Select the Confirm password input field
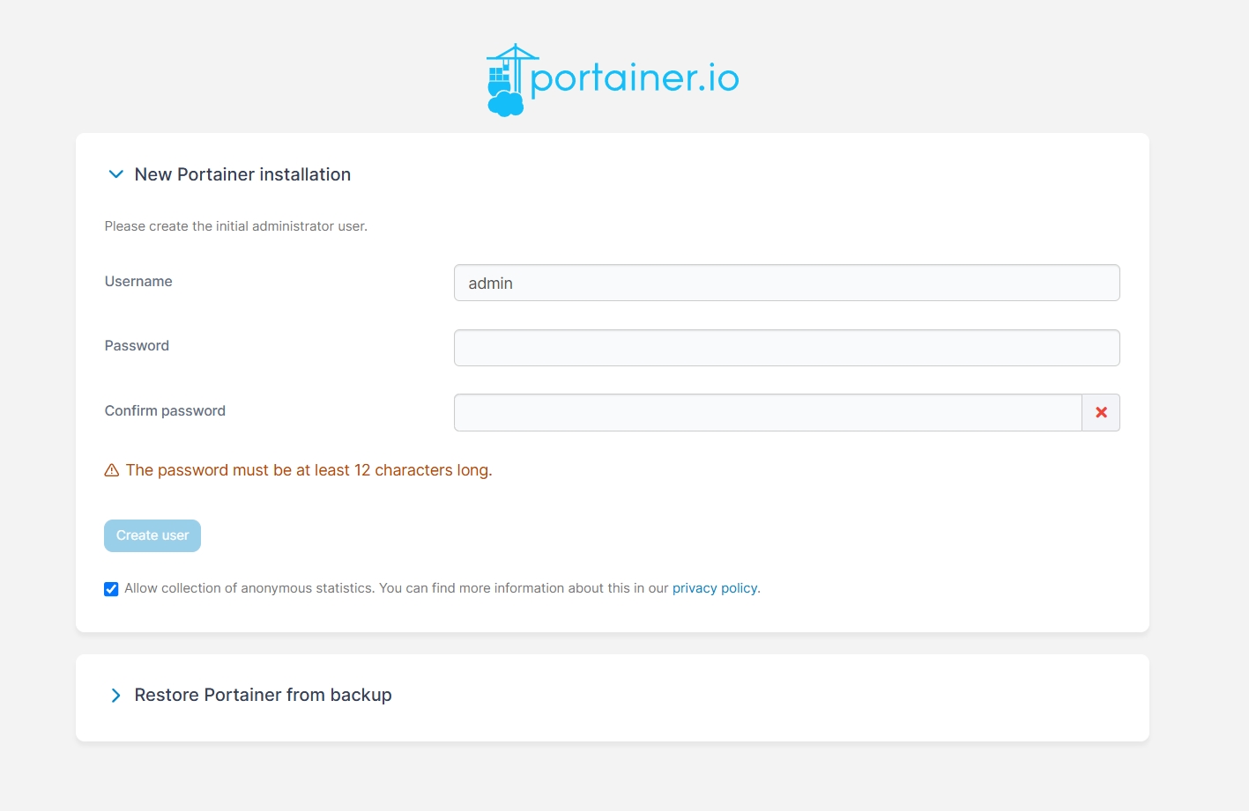 (x=767, y=412)
